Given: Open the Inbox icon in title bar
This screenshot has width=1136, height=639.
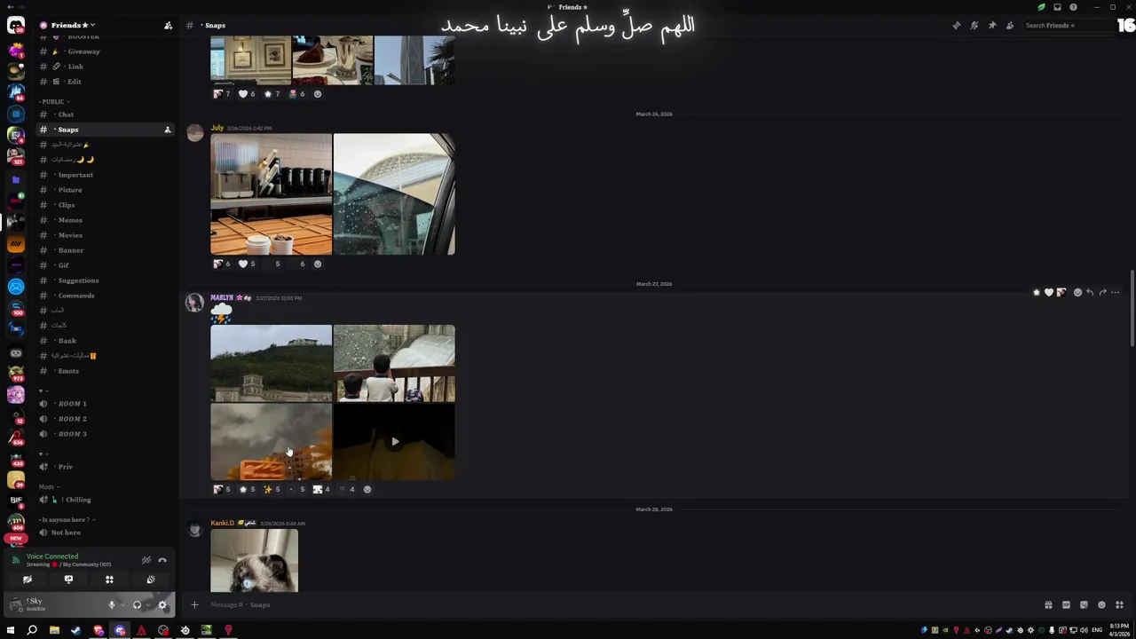Looking at the screenshot, I should [1057, 7].
